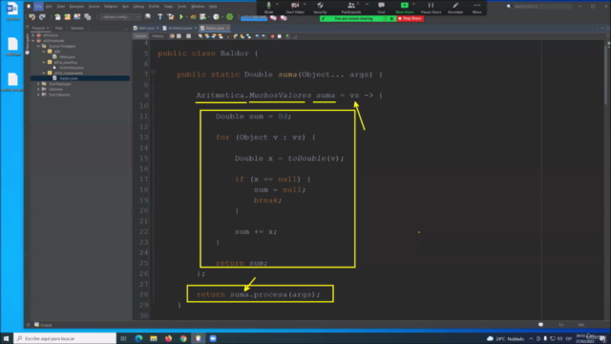Click the green circular toolbar icon

pos(229,17)
